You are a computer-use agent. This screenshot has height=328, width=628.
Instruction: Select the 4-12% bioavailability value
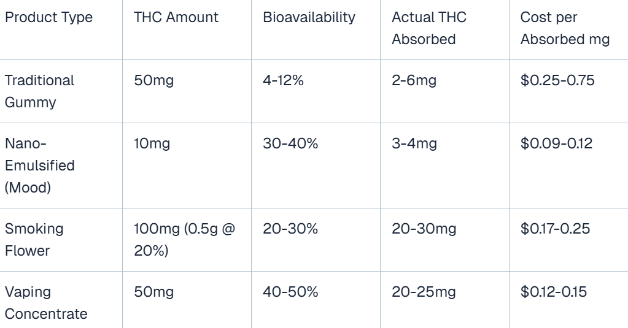tap(283, 80)
